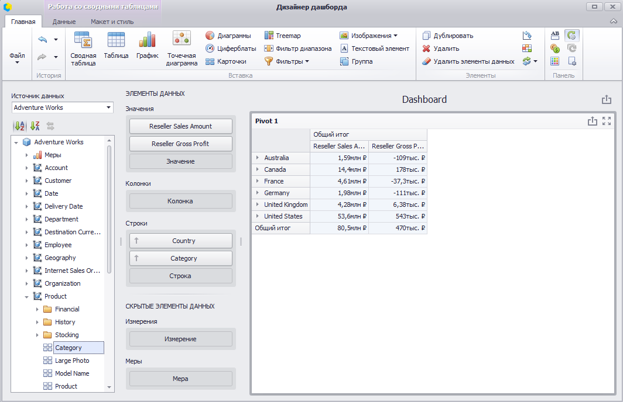Switch to the Главная tab
The height and width of the screenshot is (402, 623).
23,22
